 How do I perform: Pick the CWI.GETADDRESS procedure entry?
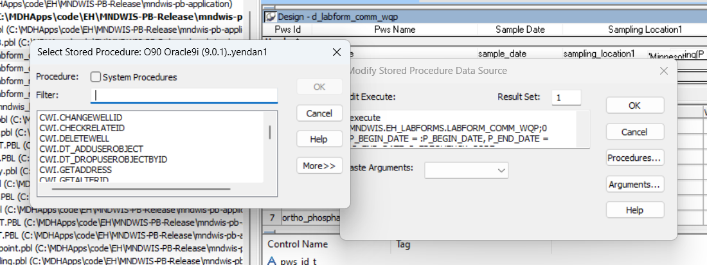(76, 170)
